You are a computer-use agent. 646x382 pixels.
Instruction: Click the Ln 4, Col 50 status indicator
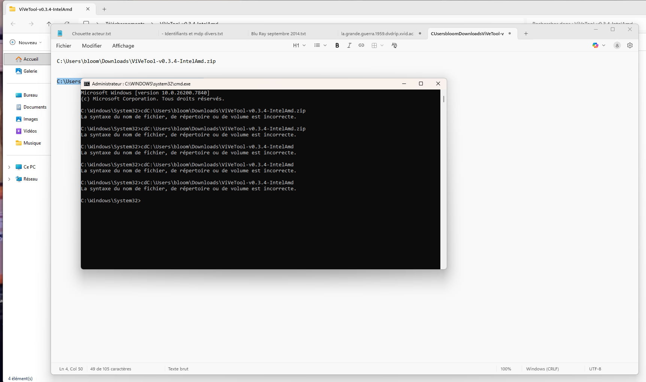point(71,369)
